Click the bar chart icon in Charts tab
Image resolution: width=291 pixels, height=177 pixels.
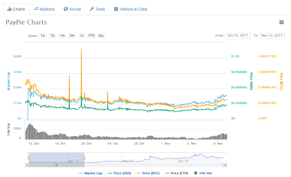click(9, 9)
